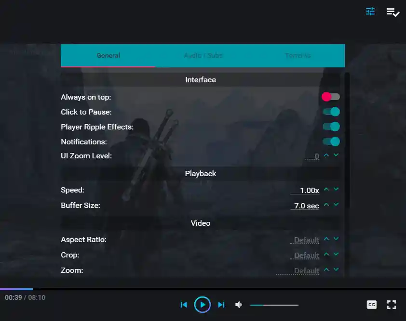Switch to the Torrents tab

click(298, 55)
